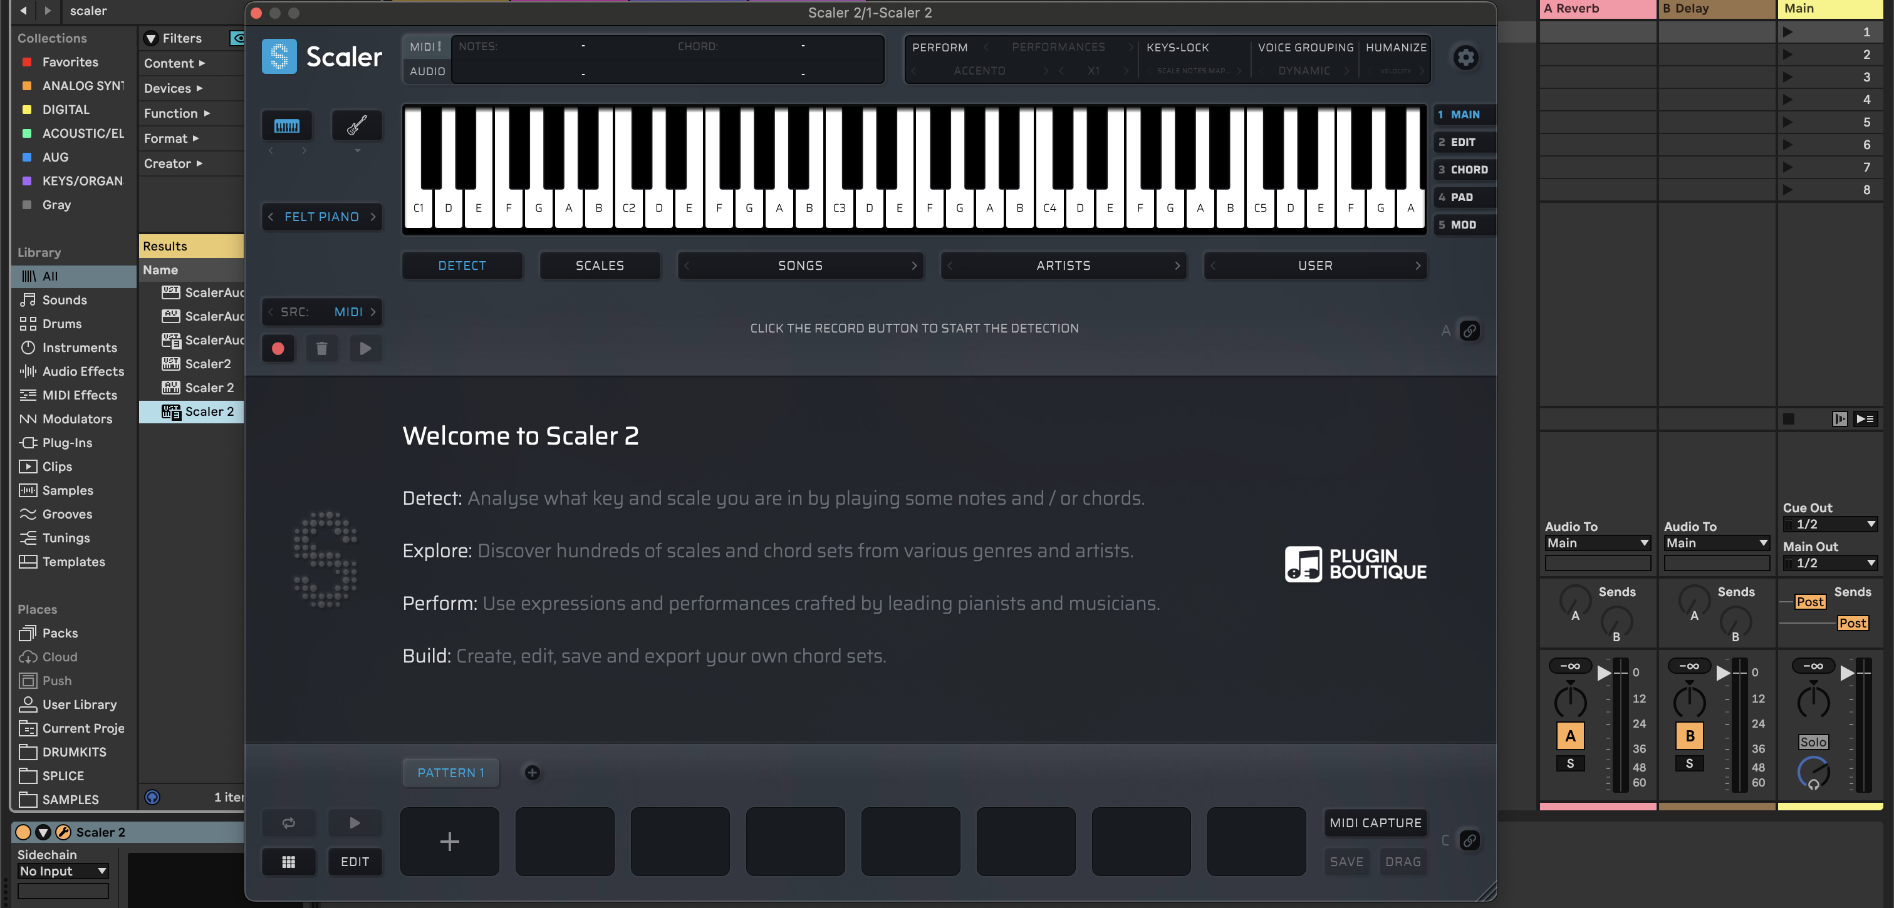The height and width of the screenshot is (908, 1894).
Task: Open the pad grid view icon
Action: click(x=289, y=862)
